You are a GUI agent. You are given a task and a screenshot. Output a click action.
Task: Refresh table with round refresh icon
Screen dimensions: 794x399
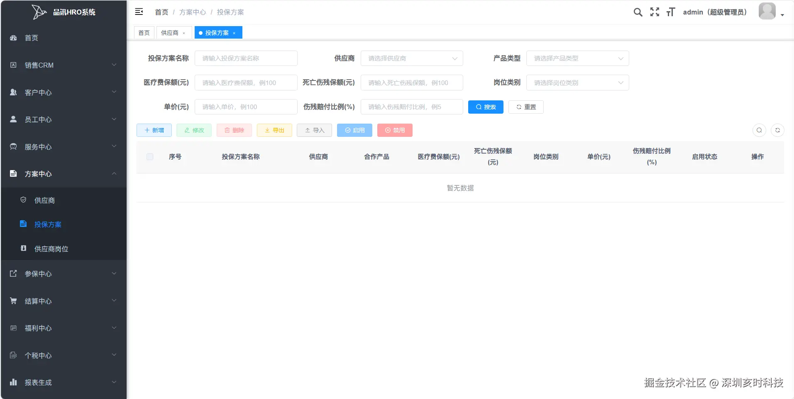pyautogui.click(x=777, y=130)
